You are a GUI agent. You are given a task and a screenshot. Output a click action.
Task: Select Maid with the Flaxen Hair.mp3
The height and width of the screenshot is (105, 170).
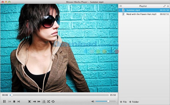144,14
